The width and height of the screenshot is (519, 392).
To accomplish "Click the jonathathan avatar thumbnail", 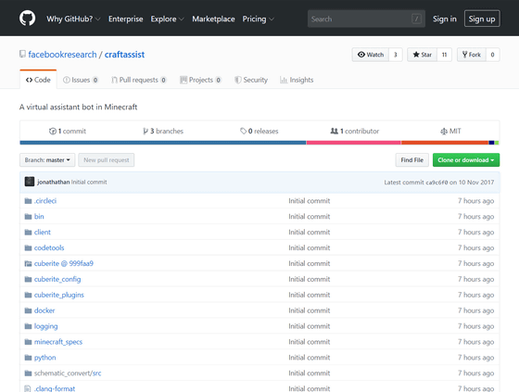I will [30, 182].
